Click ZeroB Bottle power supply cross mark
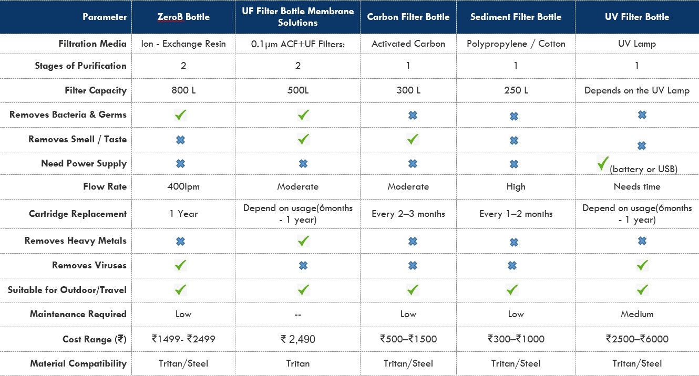The height and width of the screenshot is (376, 699). coord(180,164)
